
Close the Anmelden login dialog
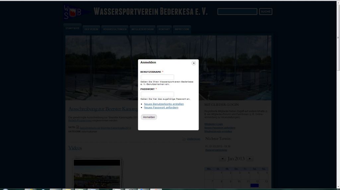tap(194, 63)
